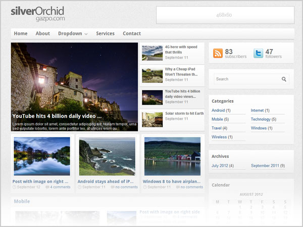Viewport: 303px width, 227px height.
Task: Click 'no comments' under Windows 8 post
Action: point(192,187)
